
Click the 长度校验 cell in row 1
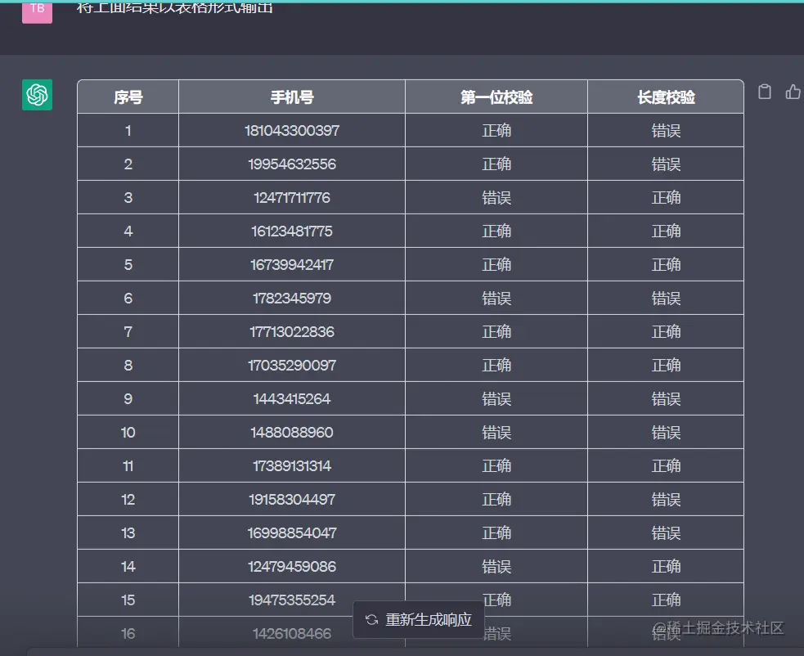(666, 131)
